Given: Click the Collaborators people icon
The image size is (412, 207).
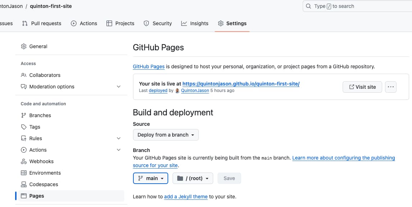Looking at the screenshot, I should click(24, 75).
